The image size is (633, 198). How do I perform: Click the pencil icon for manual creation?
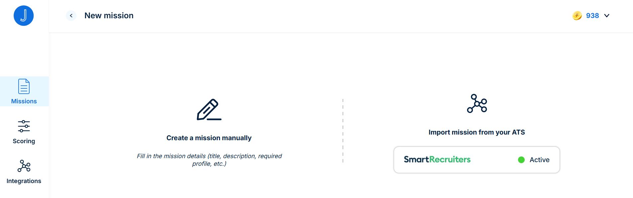click(x=209, y=110)
